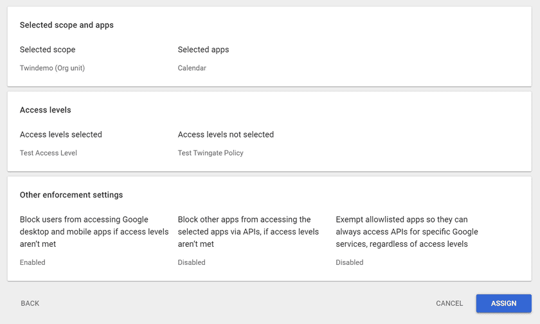
Task: Select the 'Test Access Level' entry
Action: [48, 153]
